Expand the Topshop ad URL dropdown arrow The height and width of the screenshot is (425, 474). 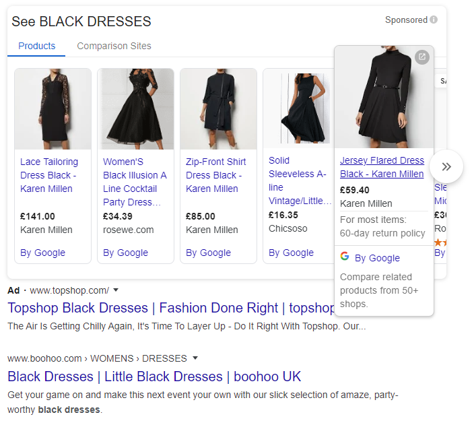pyautogui.click(x=116, y=290)
